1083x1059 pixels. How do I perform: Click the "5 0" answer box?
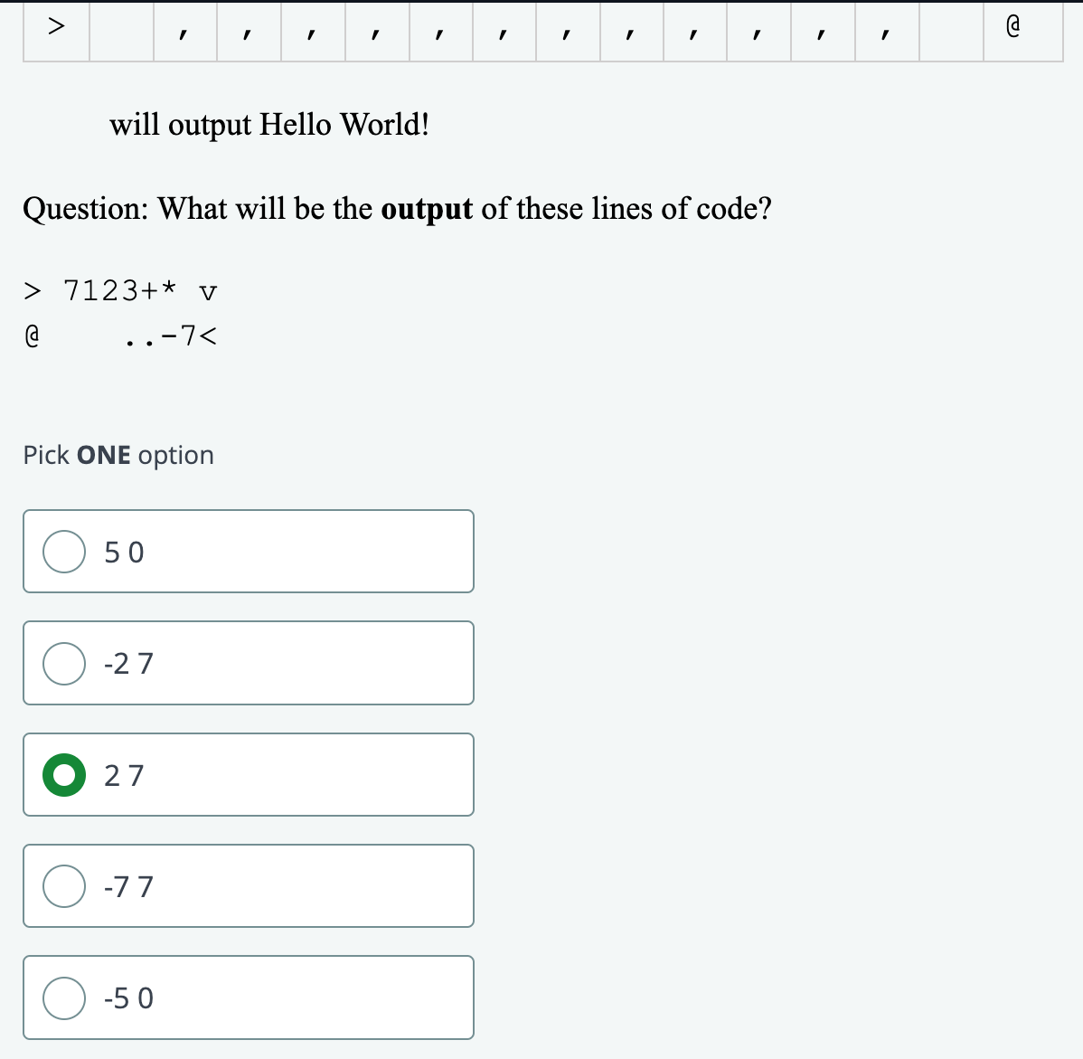point(249,551)
